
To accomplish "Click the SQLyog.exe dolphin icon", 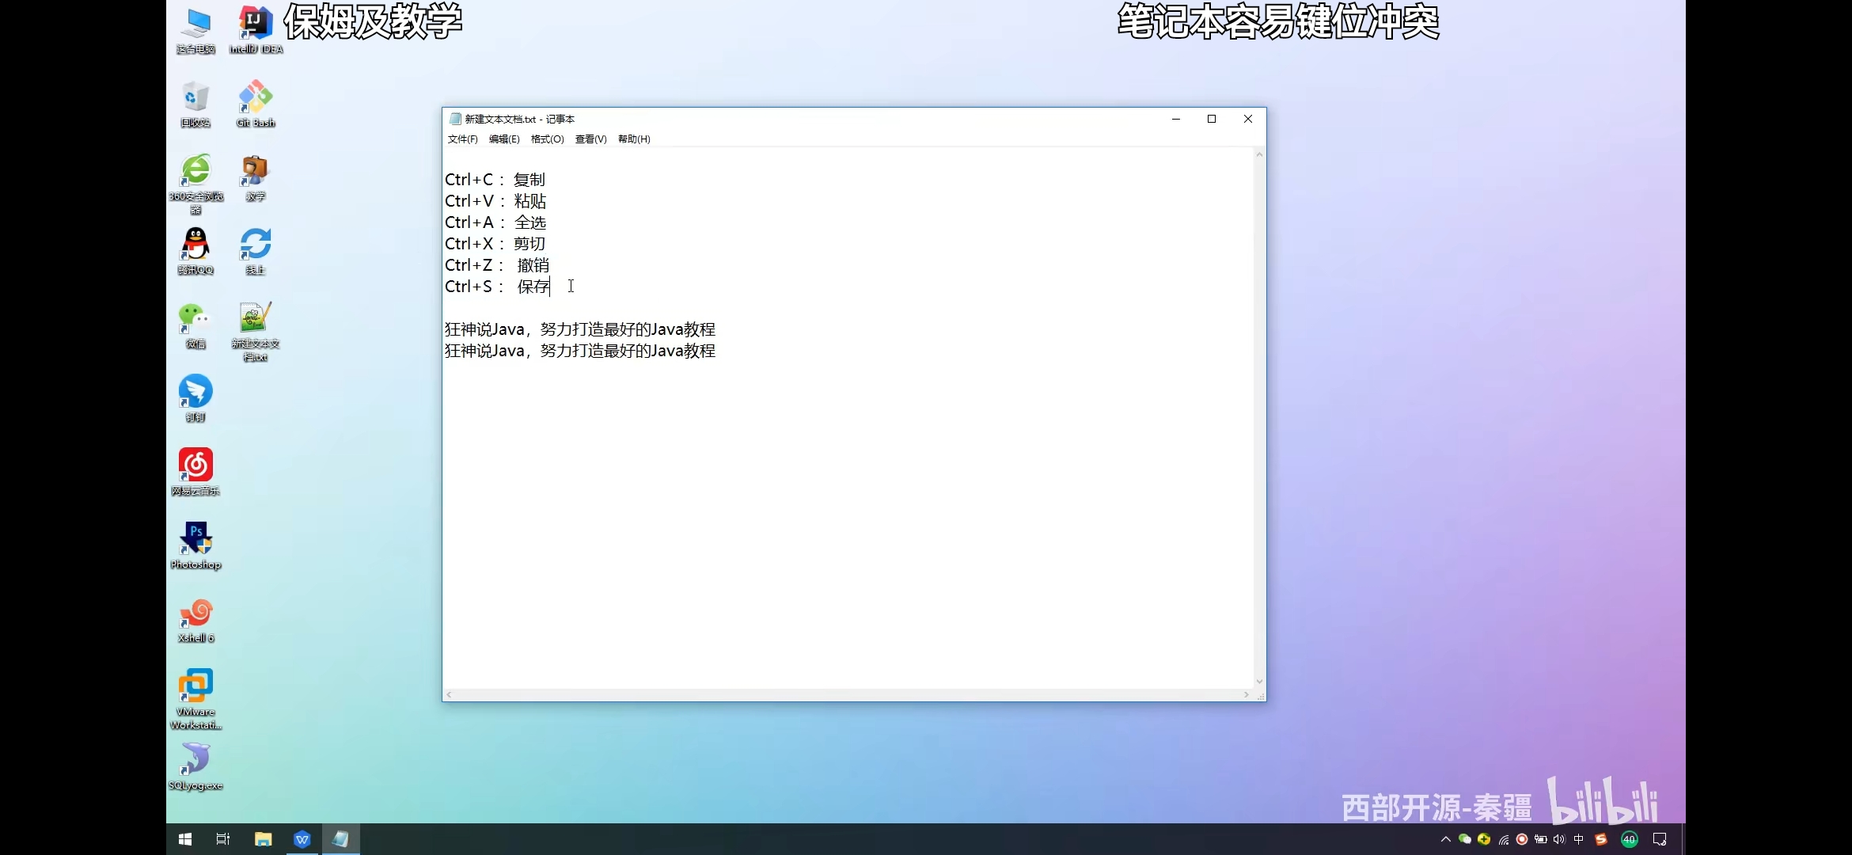I will coord(195,760).
